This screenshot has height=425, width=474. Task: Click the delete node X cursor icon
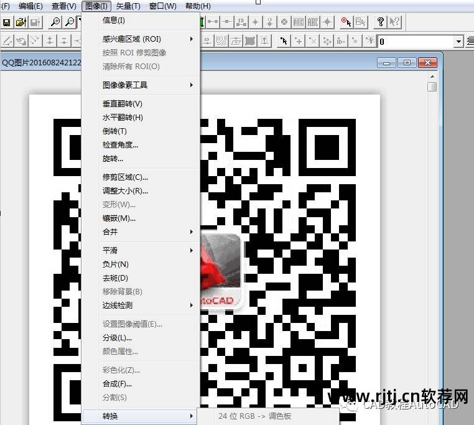(312, 41)
